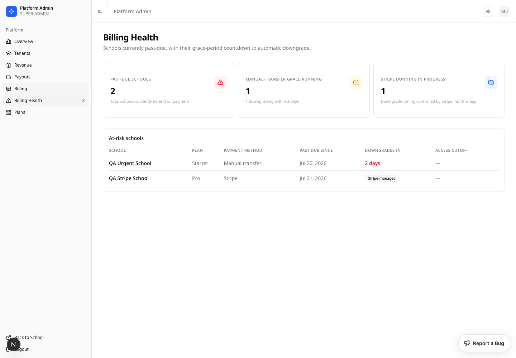Click the blue card-off icon in Stripe Dunning card
Image resolution: width=516 pixels, height=358 pixels.
coord(491,82)
